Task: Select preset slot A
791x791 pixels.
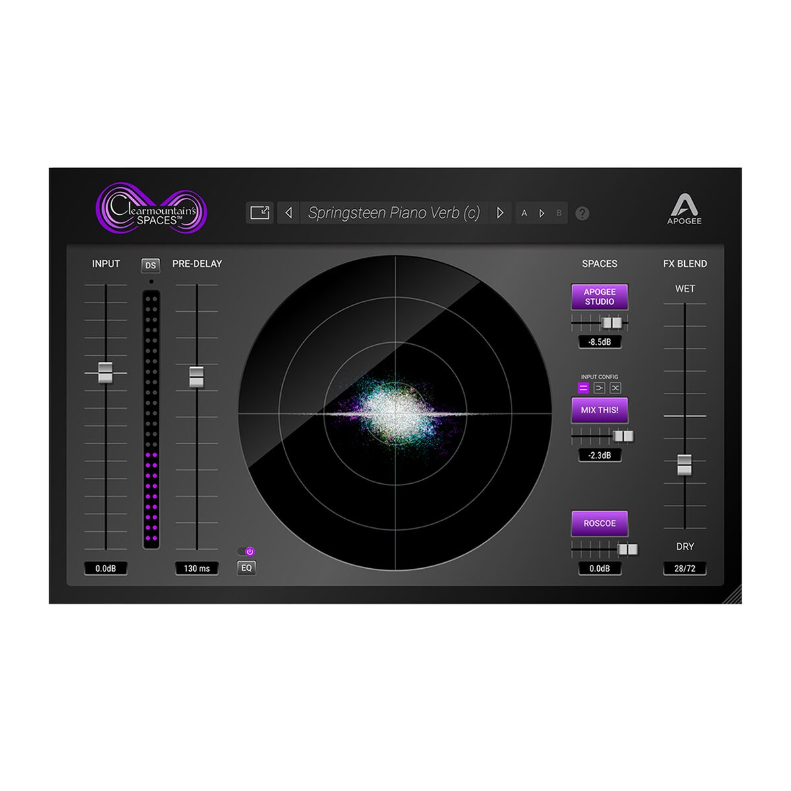Action: (525, 213)
